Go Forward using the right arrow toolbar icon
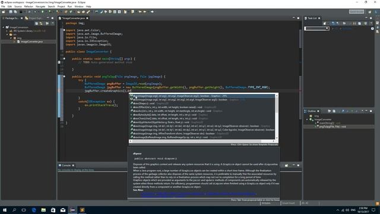The width and height of the screenshot is (380, 214). tap(152, 12)
